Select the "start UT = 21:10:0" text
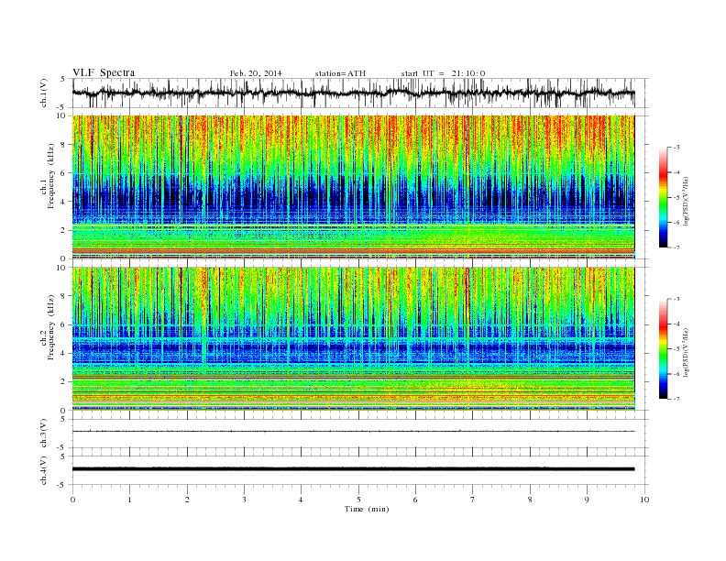 (443, 73)
